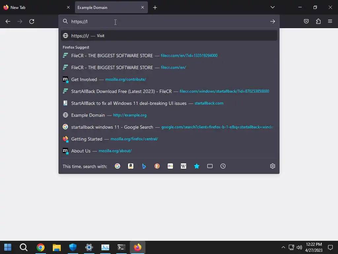Viewport: 338px width, 254px height.
Task: Open the volume speaker tray icon
Action: coord(299,247)
